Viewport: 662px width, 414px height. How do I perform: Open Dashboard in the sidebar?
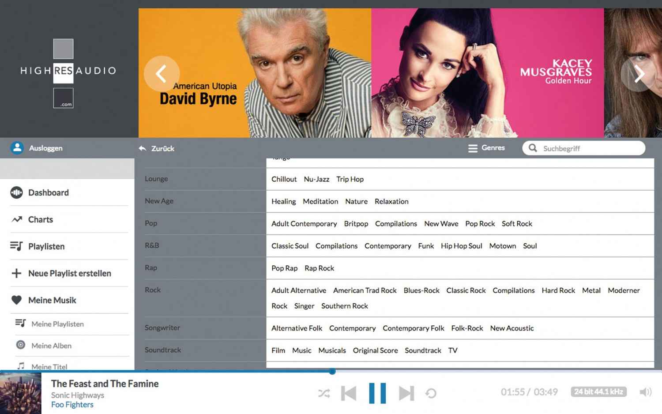pyautogui.click(x=49, y=192)
